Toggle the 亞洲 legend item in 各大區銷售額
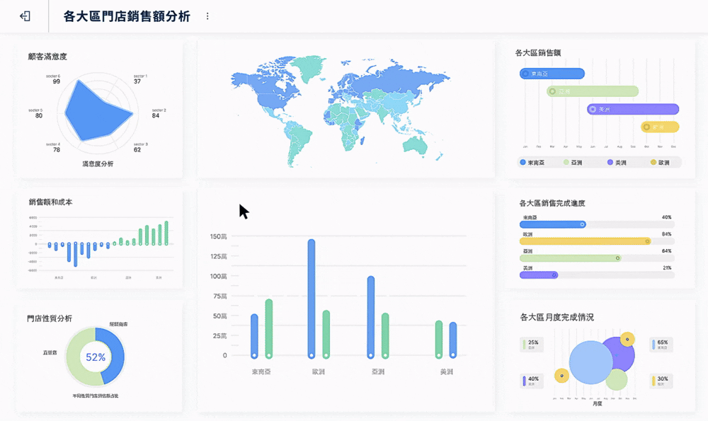The height and width of the screenshot is (421, 708). point(572,163)
